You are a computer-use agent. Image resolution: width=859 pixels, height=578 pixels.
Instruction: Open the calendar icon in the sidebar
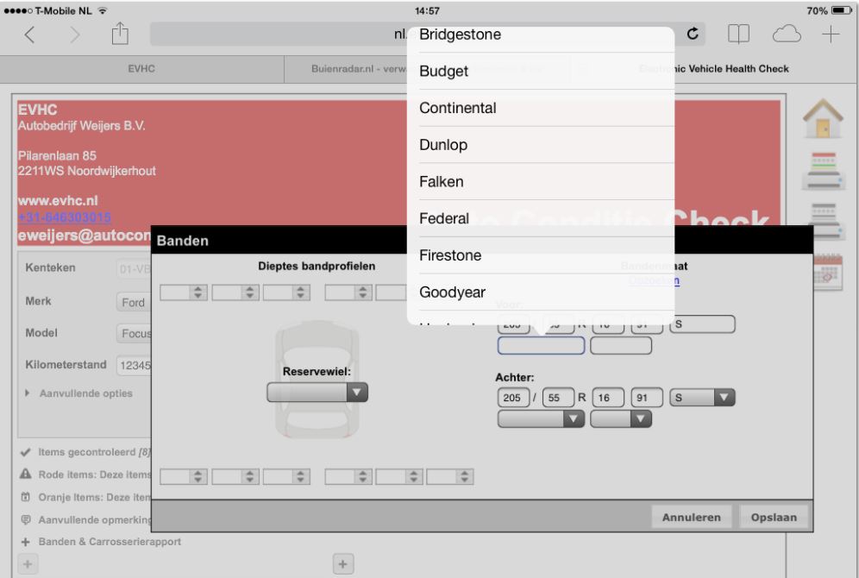pos(827,273)
